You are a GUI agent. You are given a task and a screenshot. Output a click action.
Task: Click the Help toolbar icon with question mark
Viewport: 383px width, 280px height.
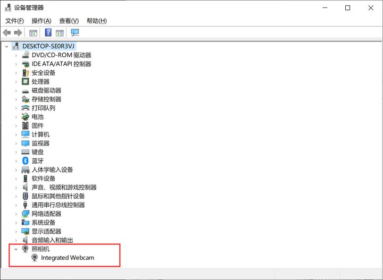point(48,33)
